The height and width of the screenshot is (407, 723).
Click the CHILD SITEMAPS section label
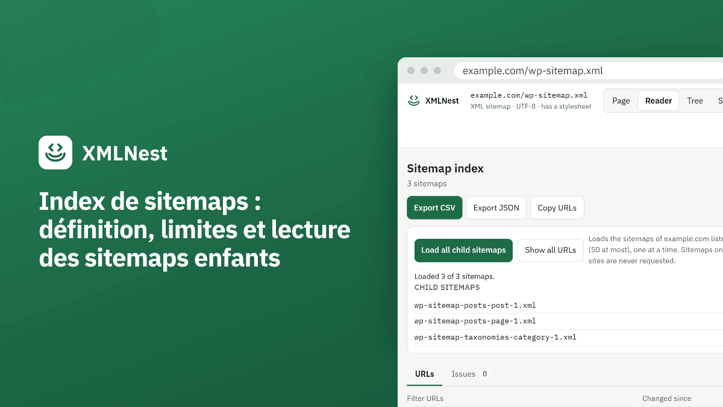(x=447, y=288)
